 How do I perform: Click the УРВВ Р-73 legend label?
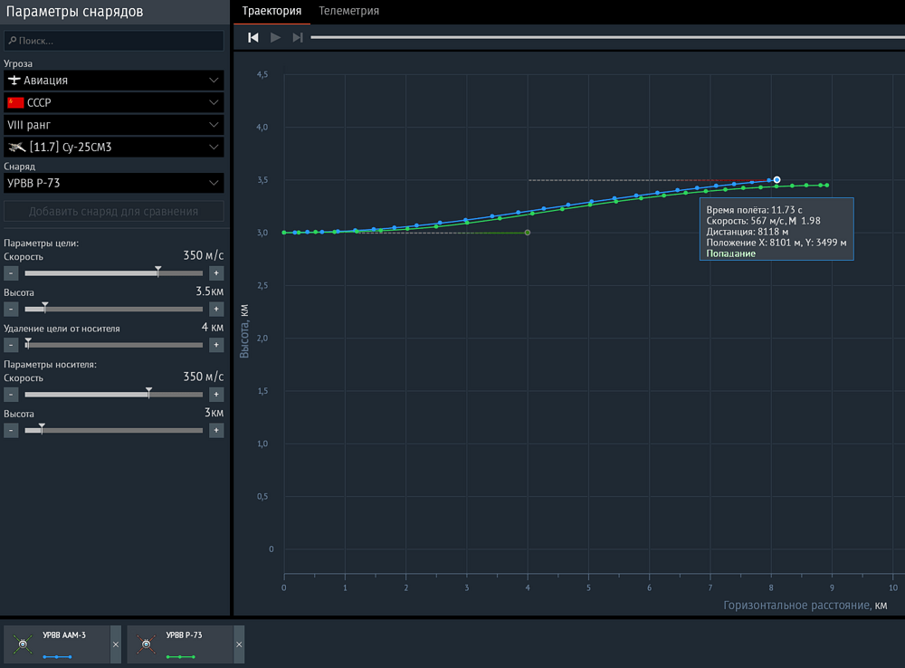[x=184, y=635]
